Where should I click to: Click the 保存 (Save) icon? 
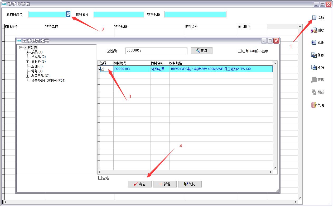314,55
